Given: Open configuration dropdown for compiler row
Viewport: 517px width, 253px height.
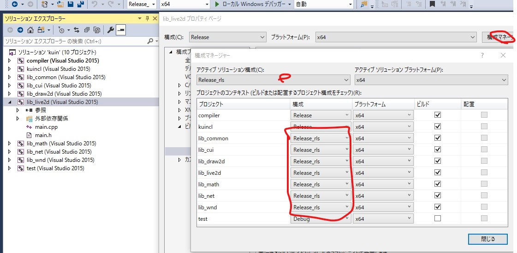Looking at the screenshot, I should click(320, 115).
